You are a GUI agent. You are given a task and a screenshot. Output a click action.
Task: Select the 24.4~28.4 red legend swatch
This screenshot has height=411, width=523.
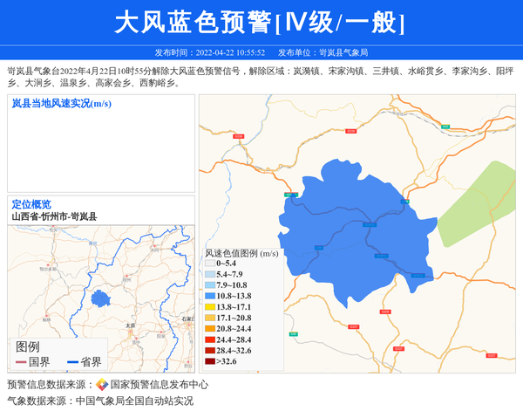[209, 339]
